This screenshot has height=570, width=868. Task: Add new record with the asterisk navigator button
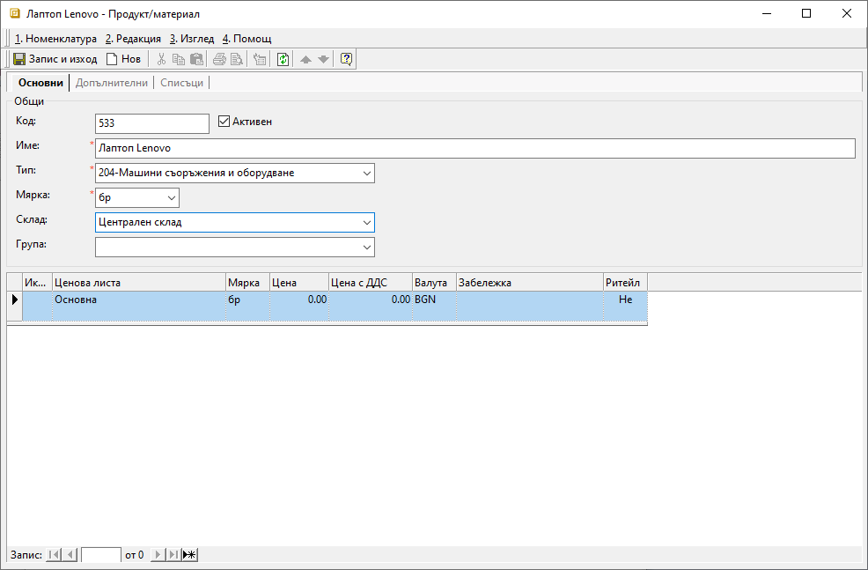(189, 554)
